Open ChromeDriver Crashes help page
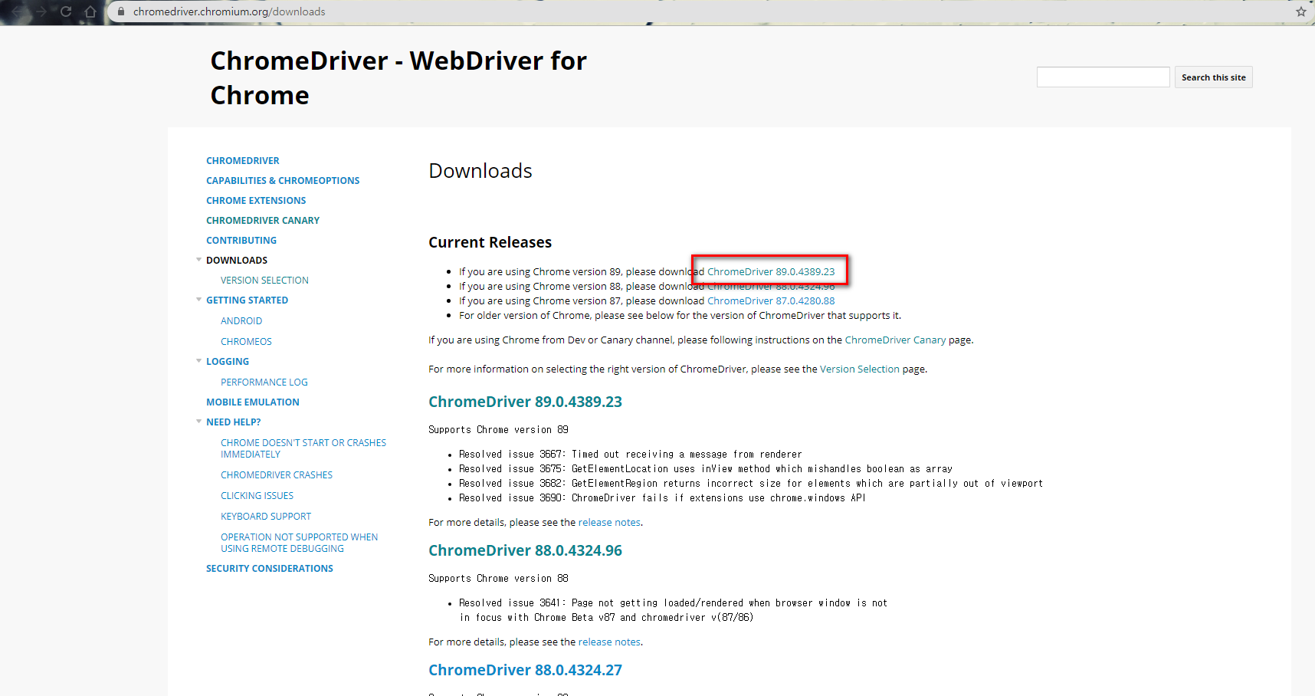Image resolution: width=1315 pixels, height=696 pixels. 277,474
